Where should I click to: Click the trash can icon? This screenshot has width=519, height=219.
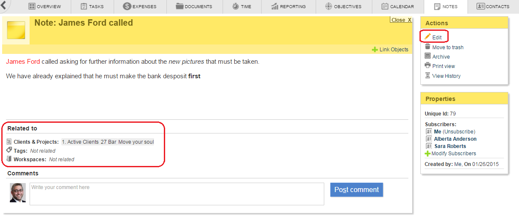(428, 47)
